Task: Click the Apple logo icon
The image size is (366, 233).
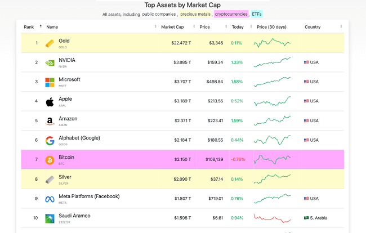Action: (x=50, y=101)
